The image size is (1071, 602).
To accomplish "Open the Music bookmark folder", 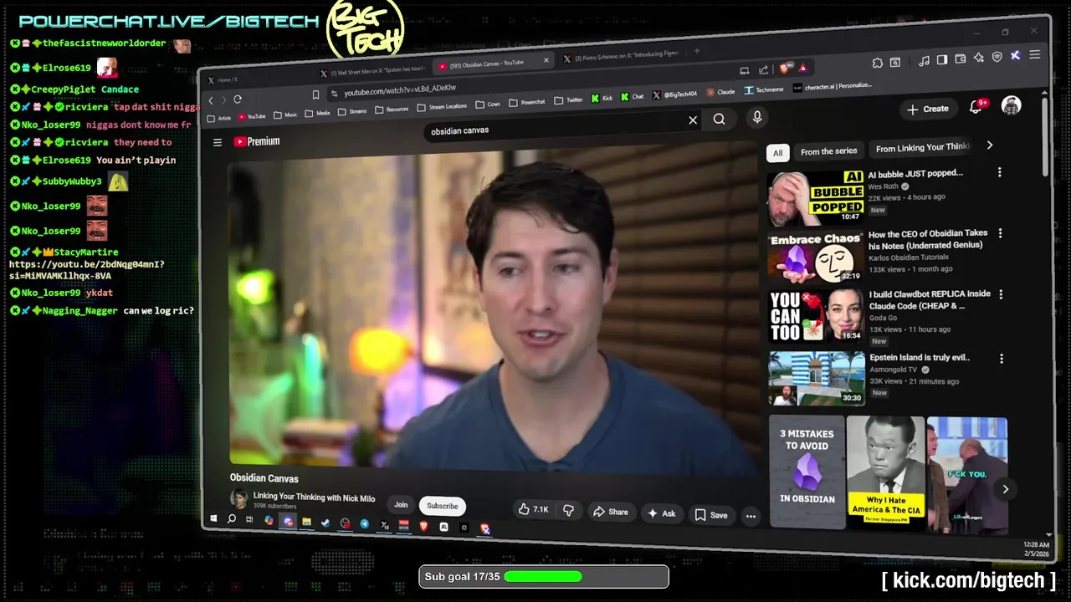I will tap(285, 115).
